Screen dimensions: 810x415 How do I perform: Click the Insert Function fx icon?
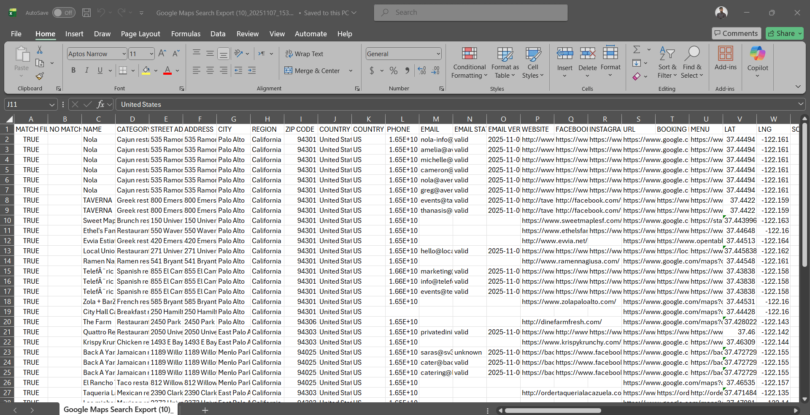100,104
